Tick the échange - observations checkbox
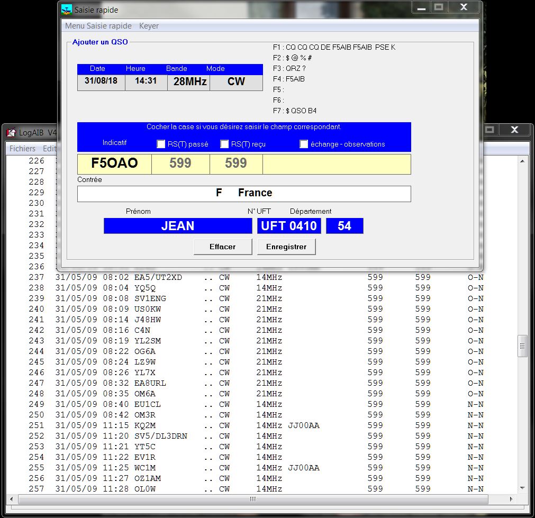 304,144
